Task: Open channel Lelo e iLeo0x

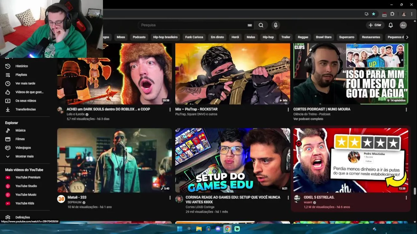Action: pyautogui.click(x=76, y=114)
